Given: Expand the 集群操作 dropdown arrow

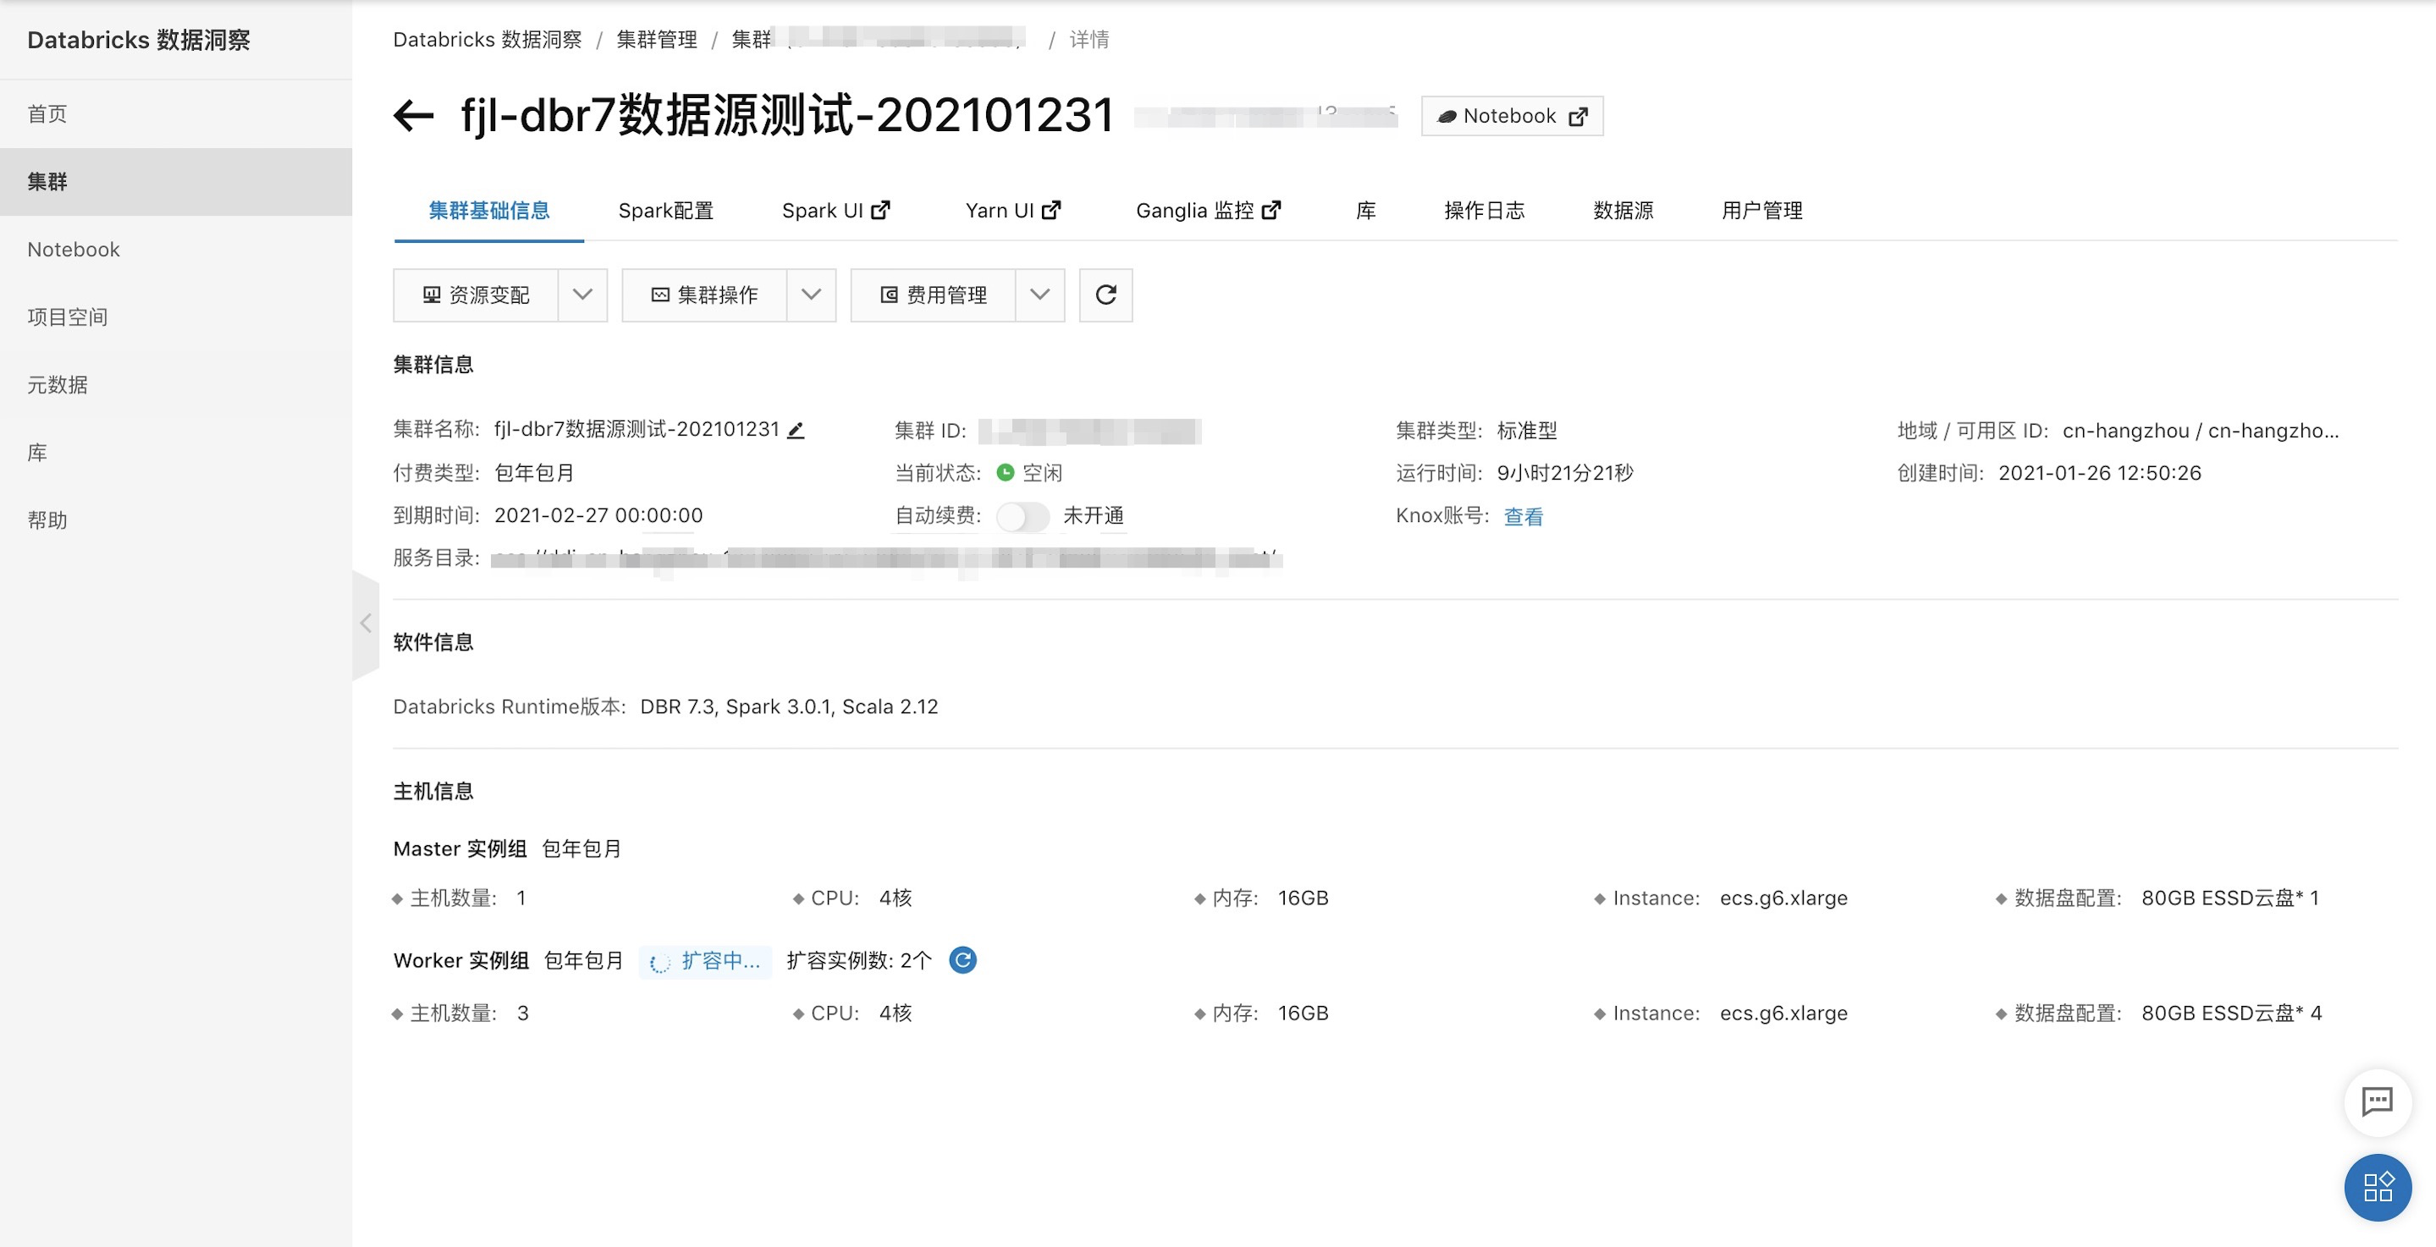Looking at the screenshot, I should click(812, 295).
